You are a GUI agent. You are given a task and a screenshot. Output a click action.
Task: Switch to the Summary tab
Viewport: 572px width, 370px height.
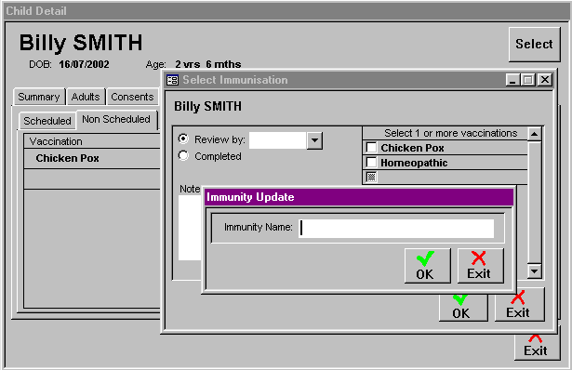pyautogui.click(x=39, y=97)
